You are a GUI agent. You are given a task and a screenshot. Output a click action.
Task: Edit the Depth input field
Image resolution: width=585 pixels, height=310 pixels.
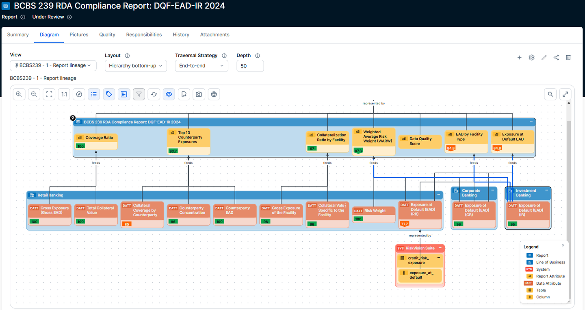(x=250, y=66)
